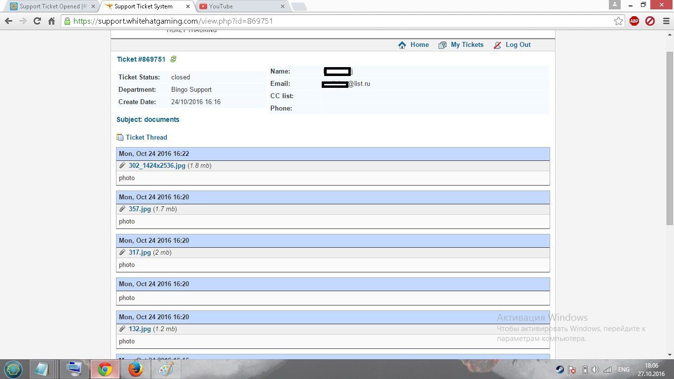Click the scrollbar down arrow
The height and width of the screenshot is (379, 674).
670,354
